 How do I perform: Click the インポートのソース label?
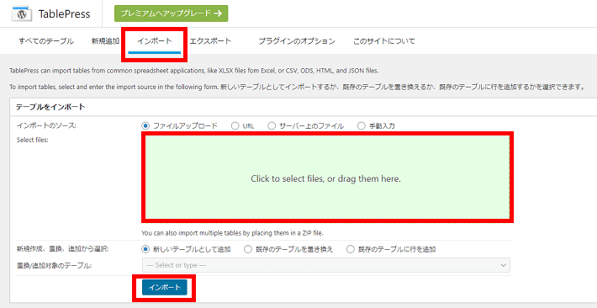tap(46, 125)
